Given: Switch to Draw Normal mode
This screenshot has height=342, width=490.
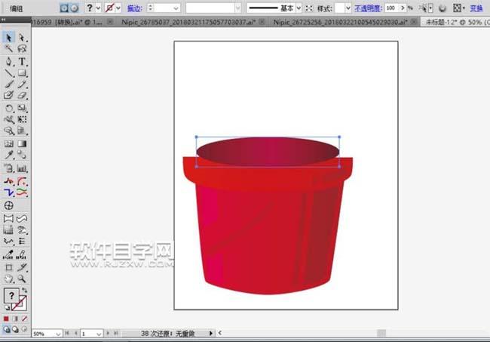Looking at the screenshot, I should click(x=7, y=329).
